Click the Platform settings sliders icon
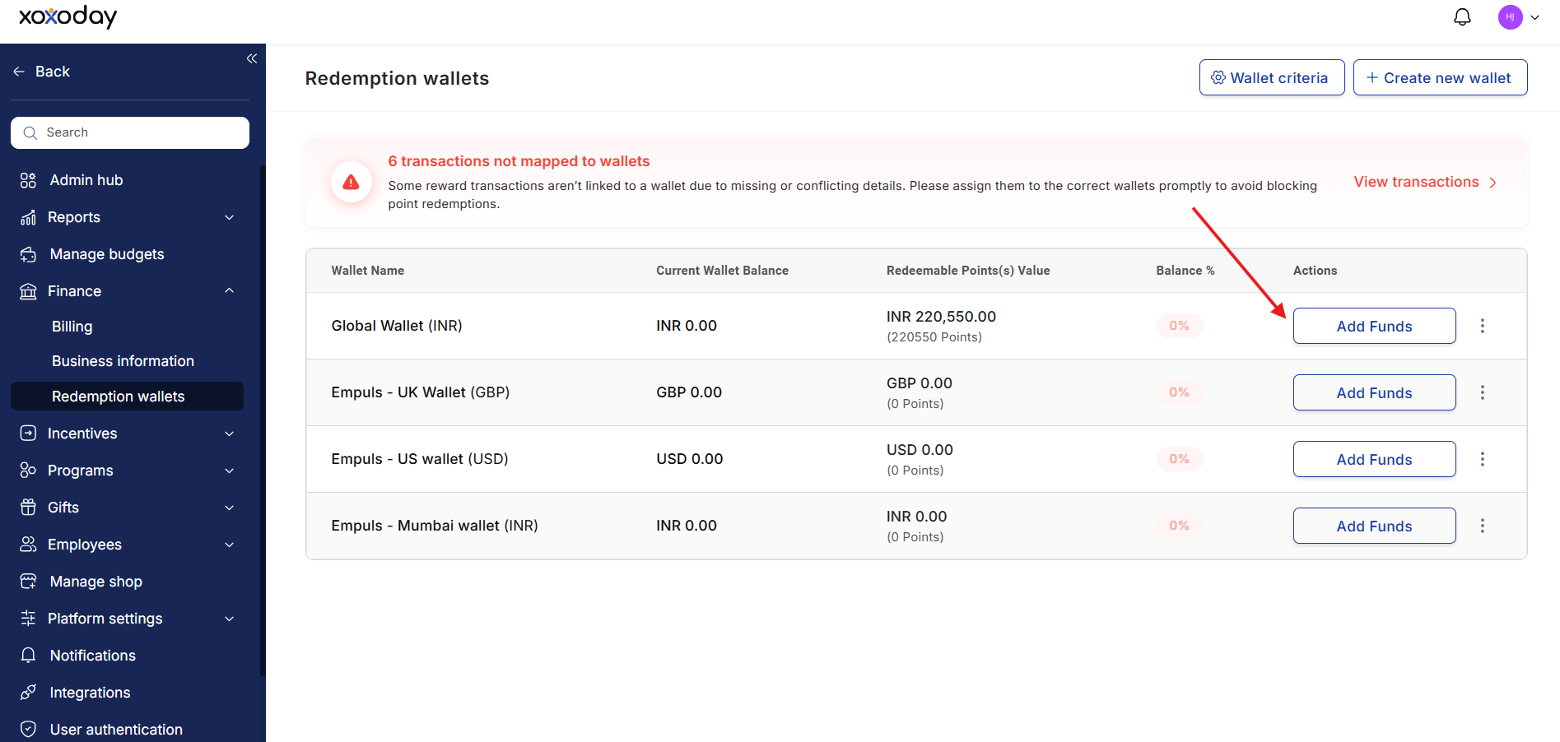The image size is (1560, 742). click(x=28, y=618)
